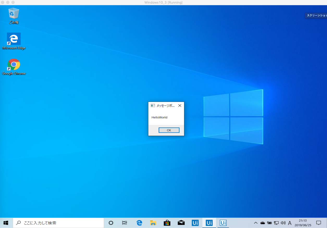Viewport: 327px width, 228px height.
Task: Open Microsoft Store from the taskbar
Action: [167, 223]
